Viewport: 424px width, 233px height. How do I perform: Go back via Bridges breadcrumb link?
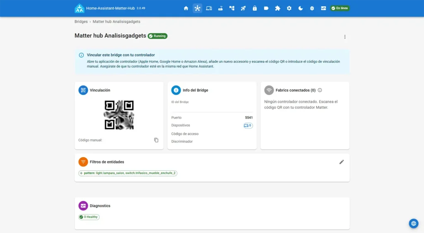(x=81, y=21)
